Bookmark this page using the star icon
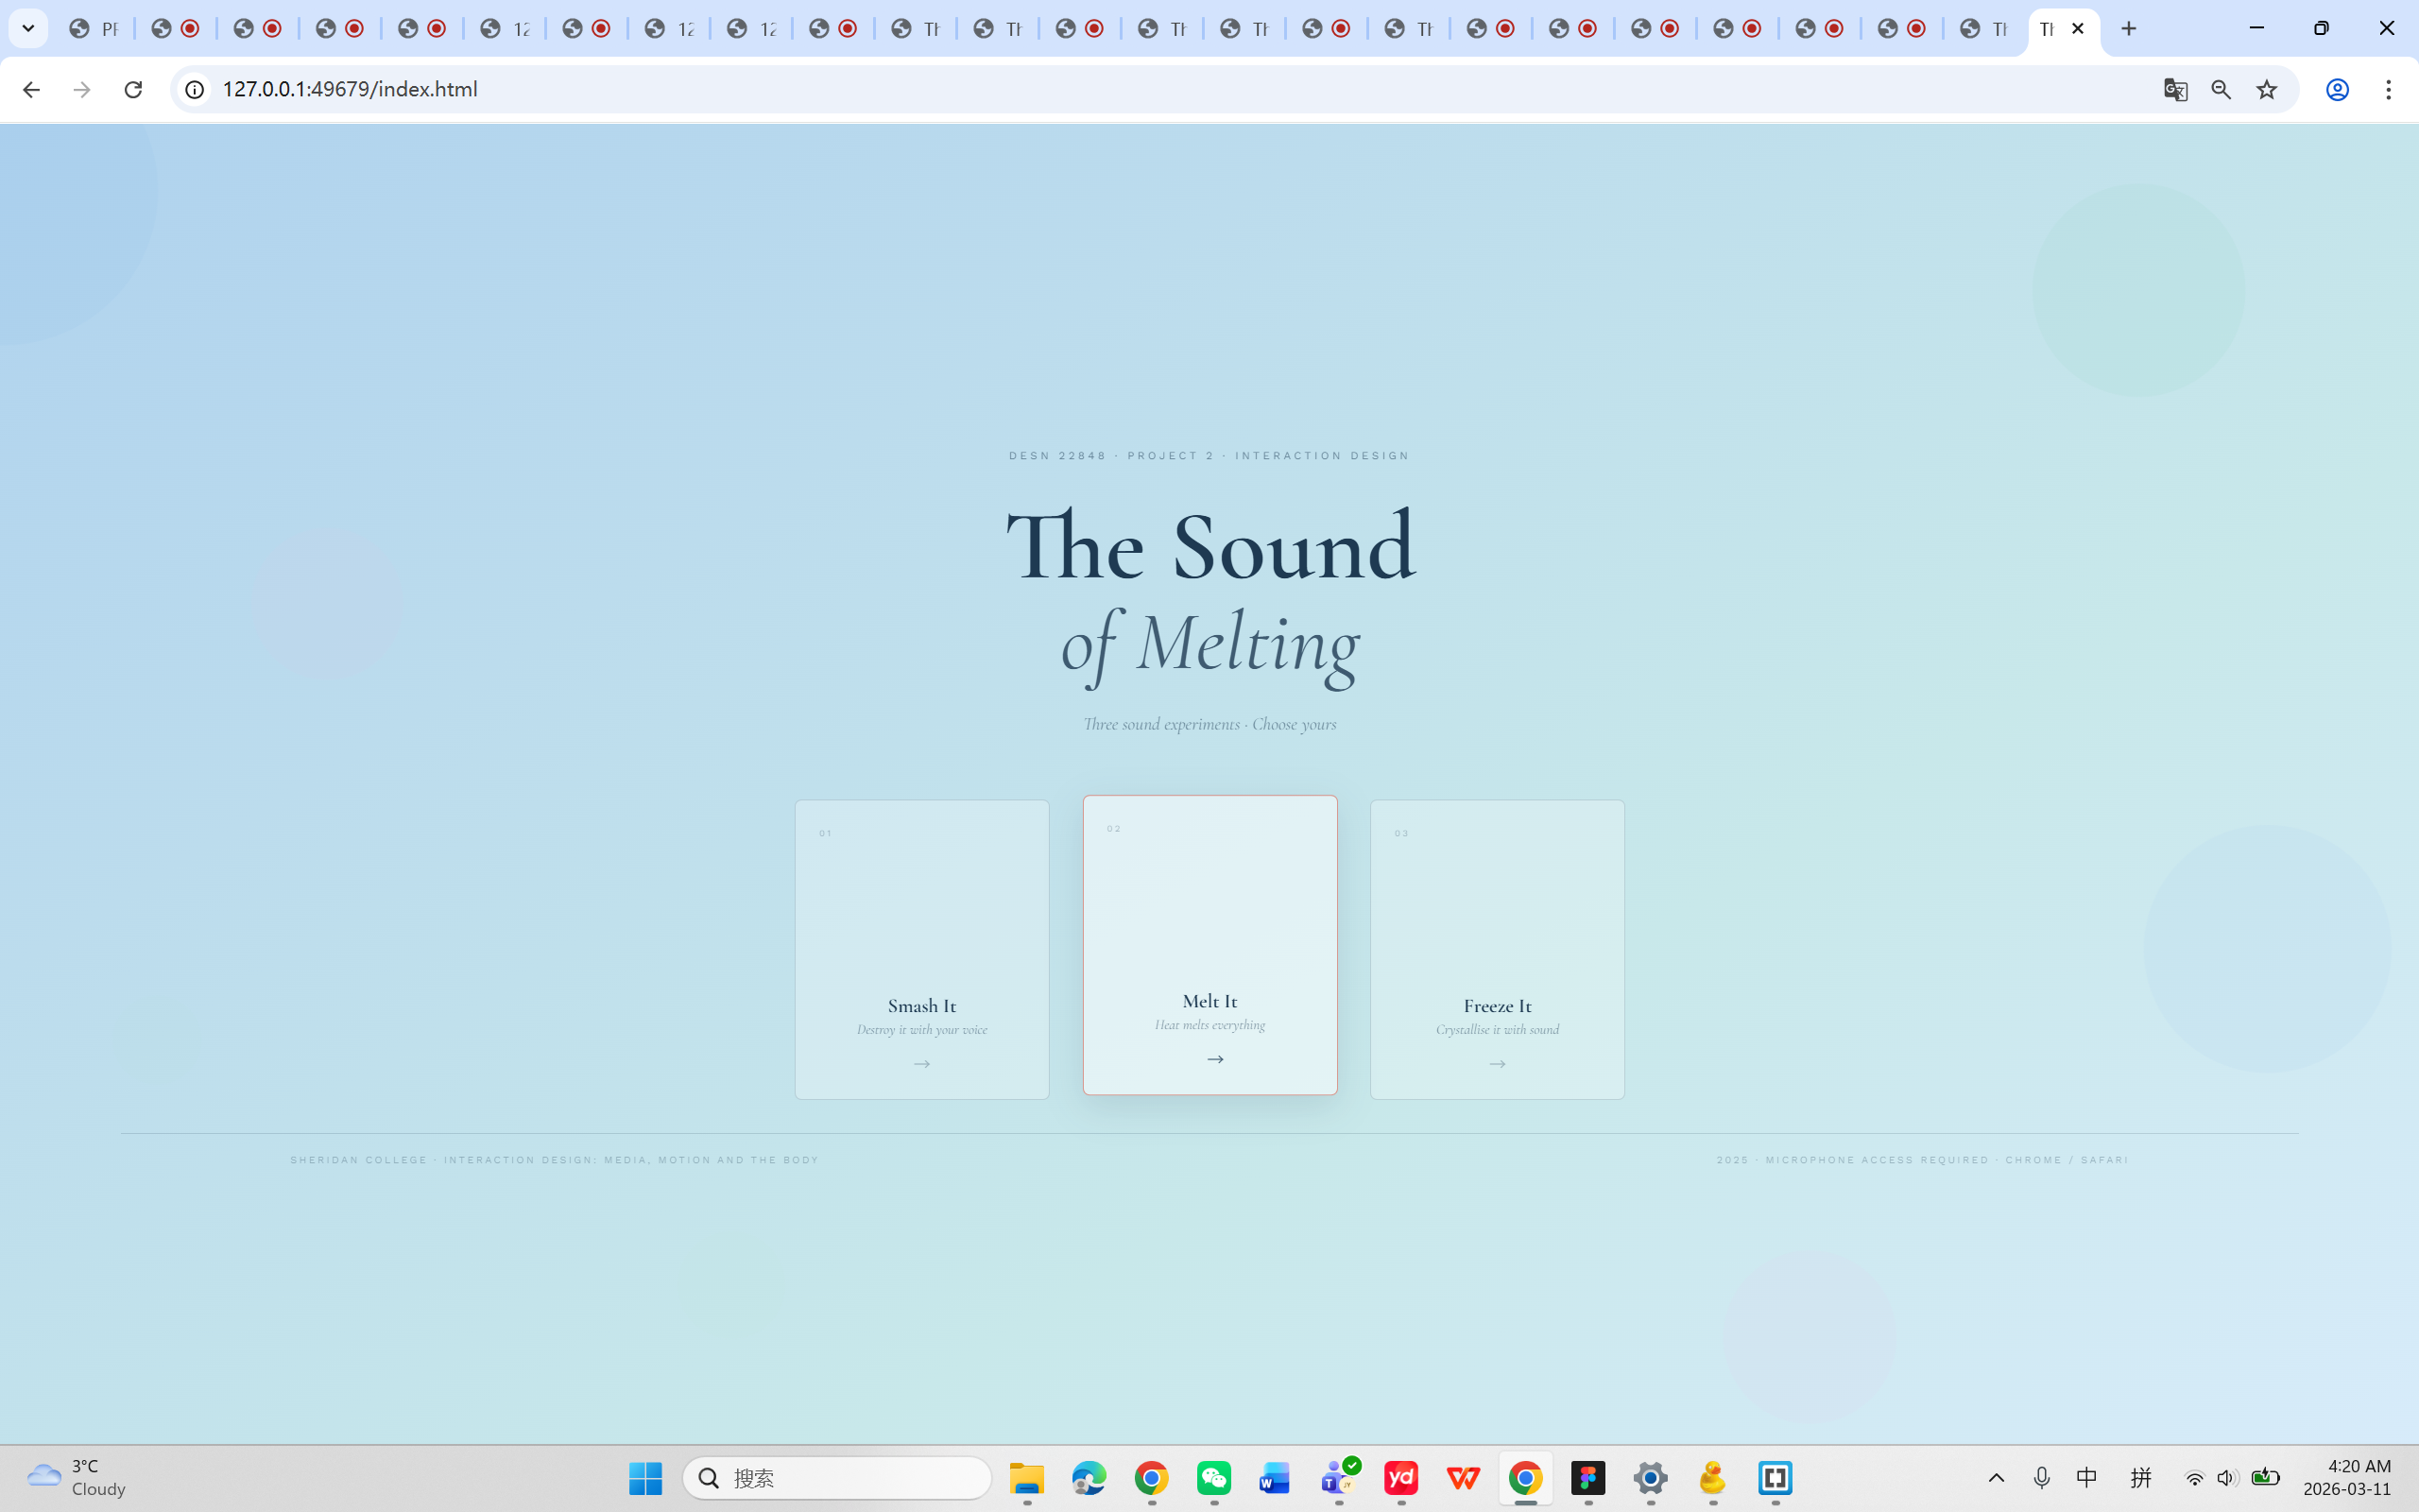The image size is (2419, 1512). coord(2266,89)
